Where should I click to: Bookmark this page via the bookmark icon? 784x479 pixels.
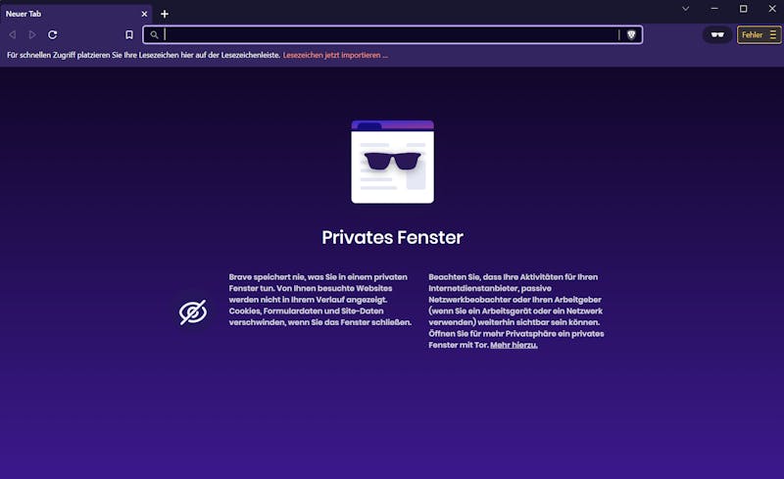[129, 34]
